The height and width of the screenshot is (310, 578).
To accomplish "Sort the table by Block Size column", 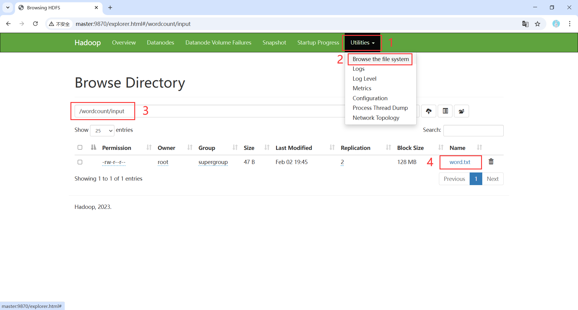I will coord(441,147).
